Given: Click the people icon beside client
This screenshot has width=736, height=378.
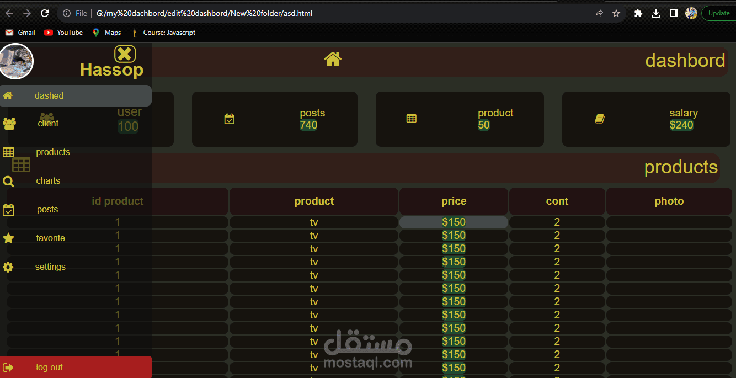Looking at the screenshot, I should (x=9, y=124).
